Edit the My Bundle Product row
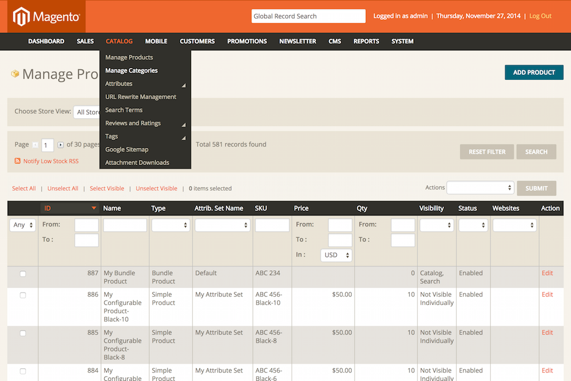The image size is (571, 381). pos(548,273)
